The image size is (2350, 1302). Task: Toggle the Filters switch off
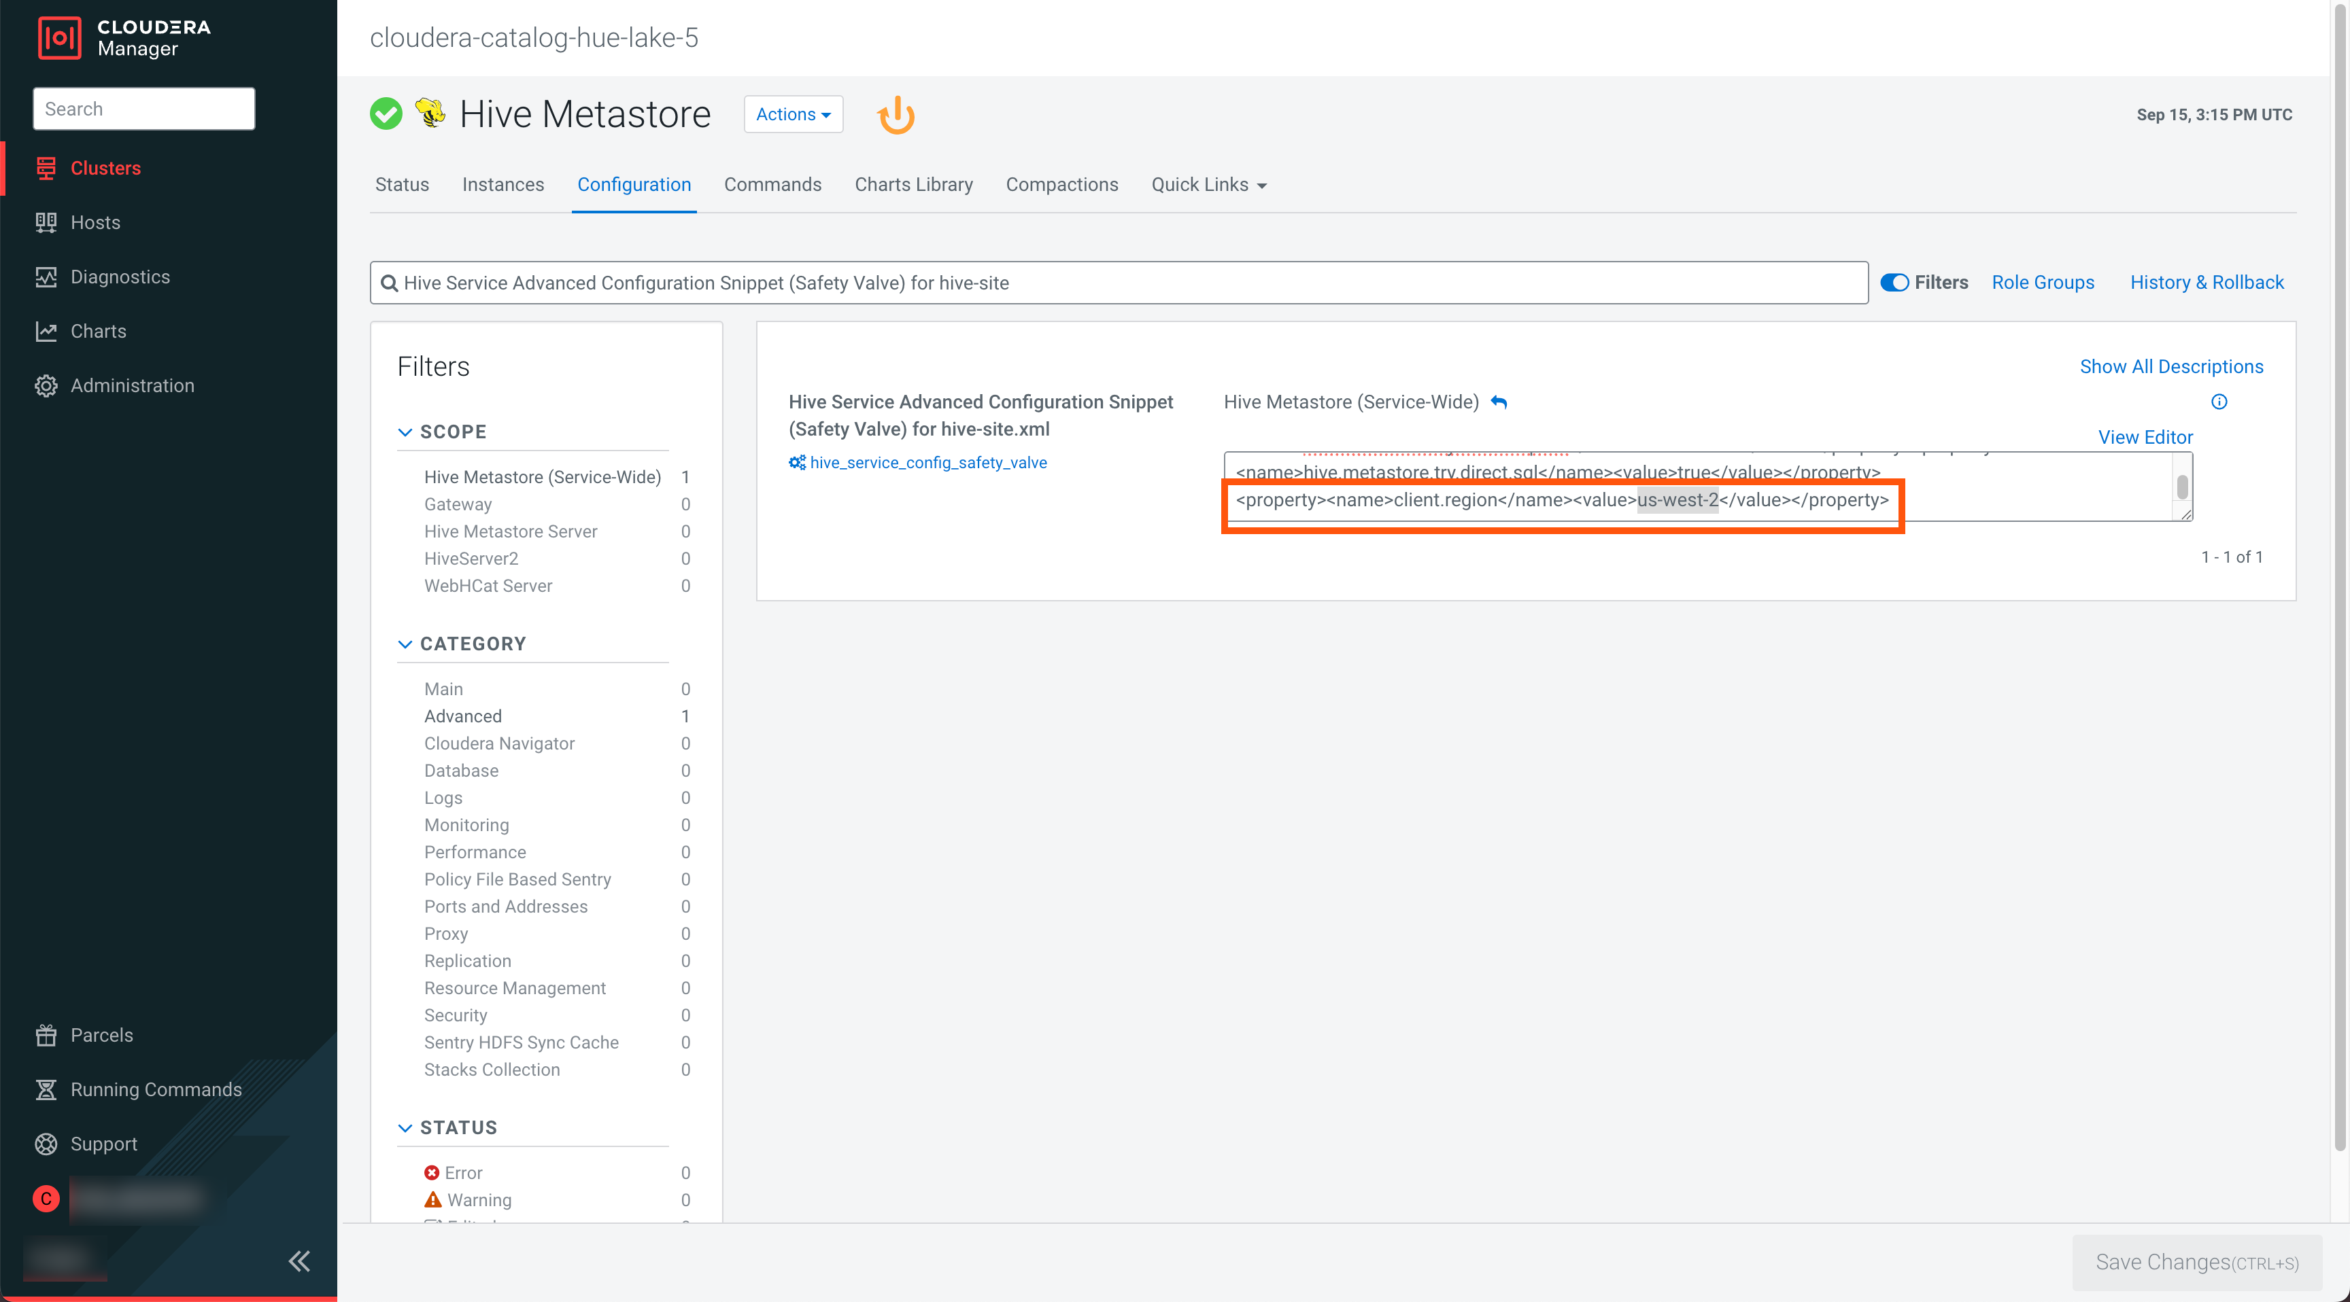(1894, 283)
